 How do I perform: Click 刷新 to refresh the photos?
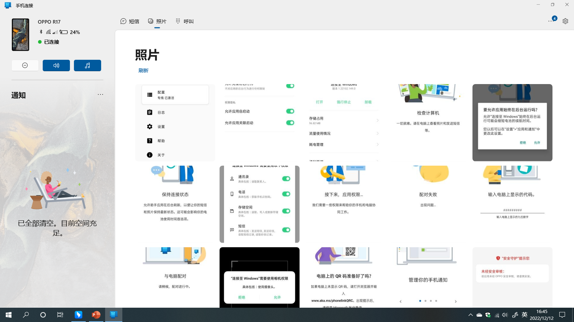pyautogui.click(x=143, y=70)
